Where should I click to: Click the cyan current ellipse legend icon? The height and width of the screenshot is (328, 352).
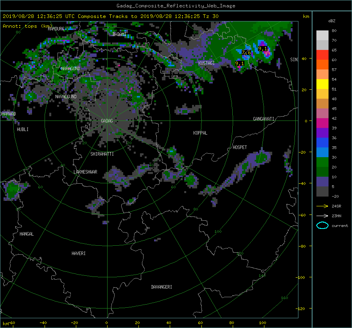322,225
